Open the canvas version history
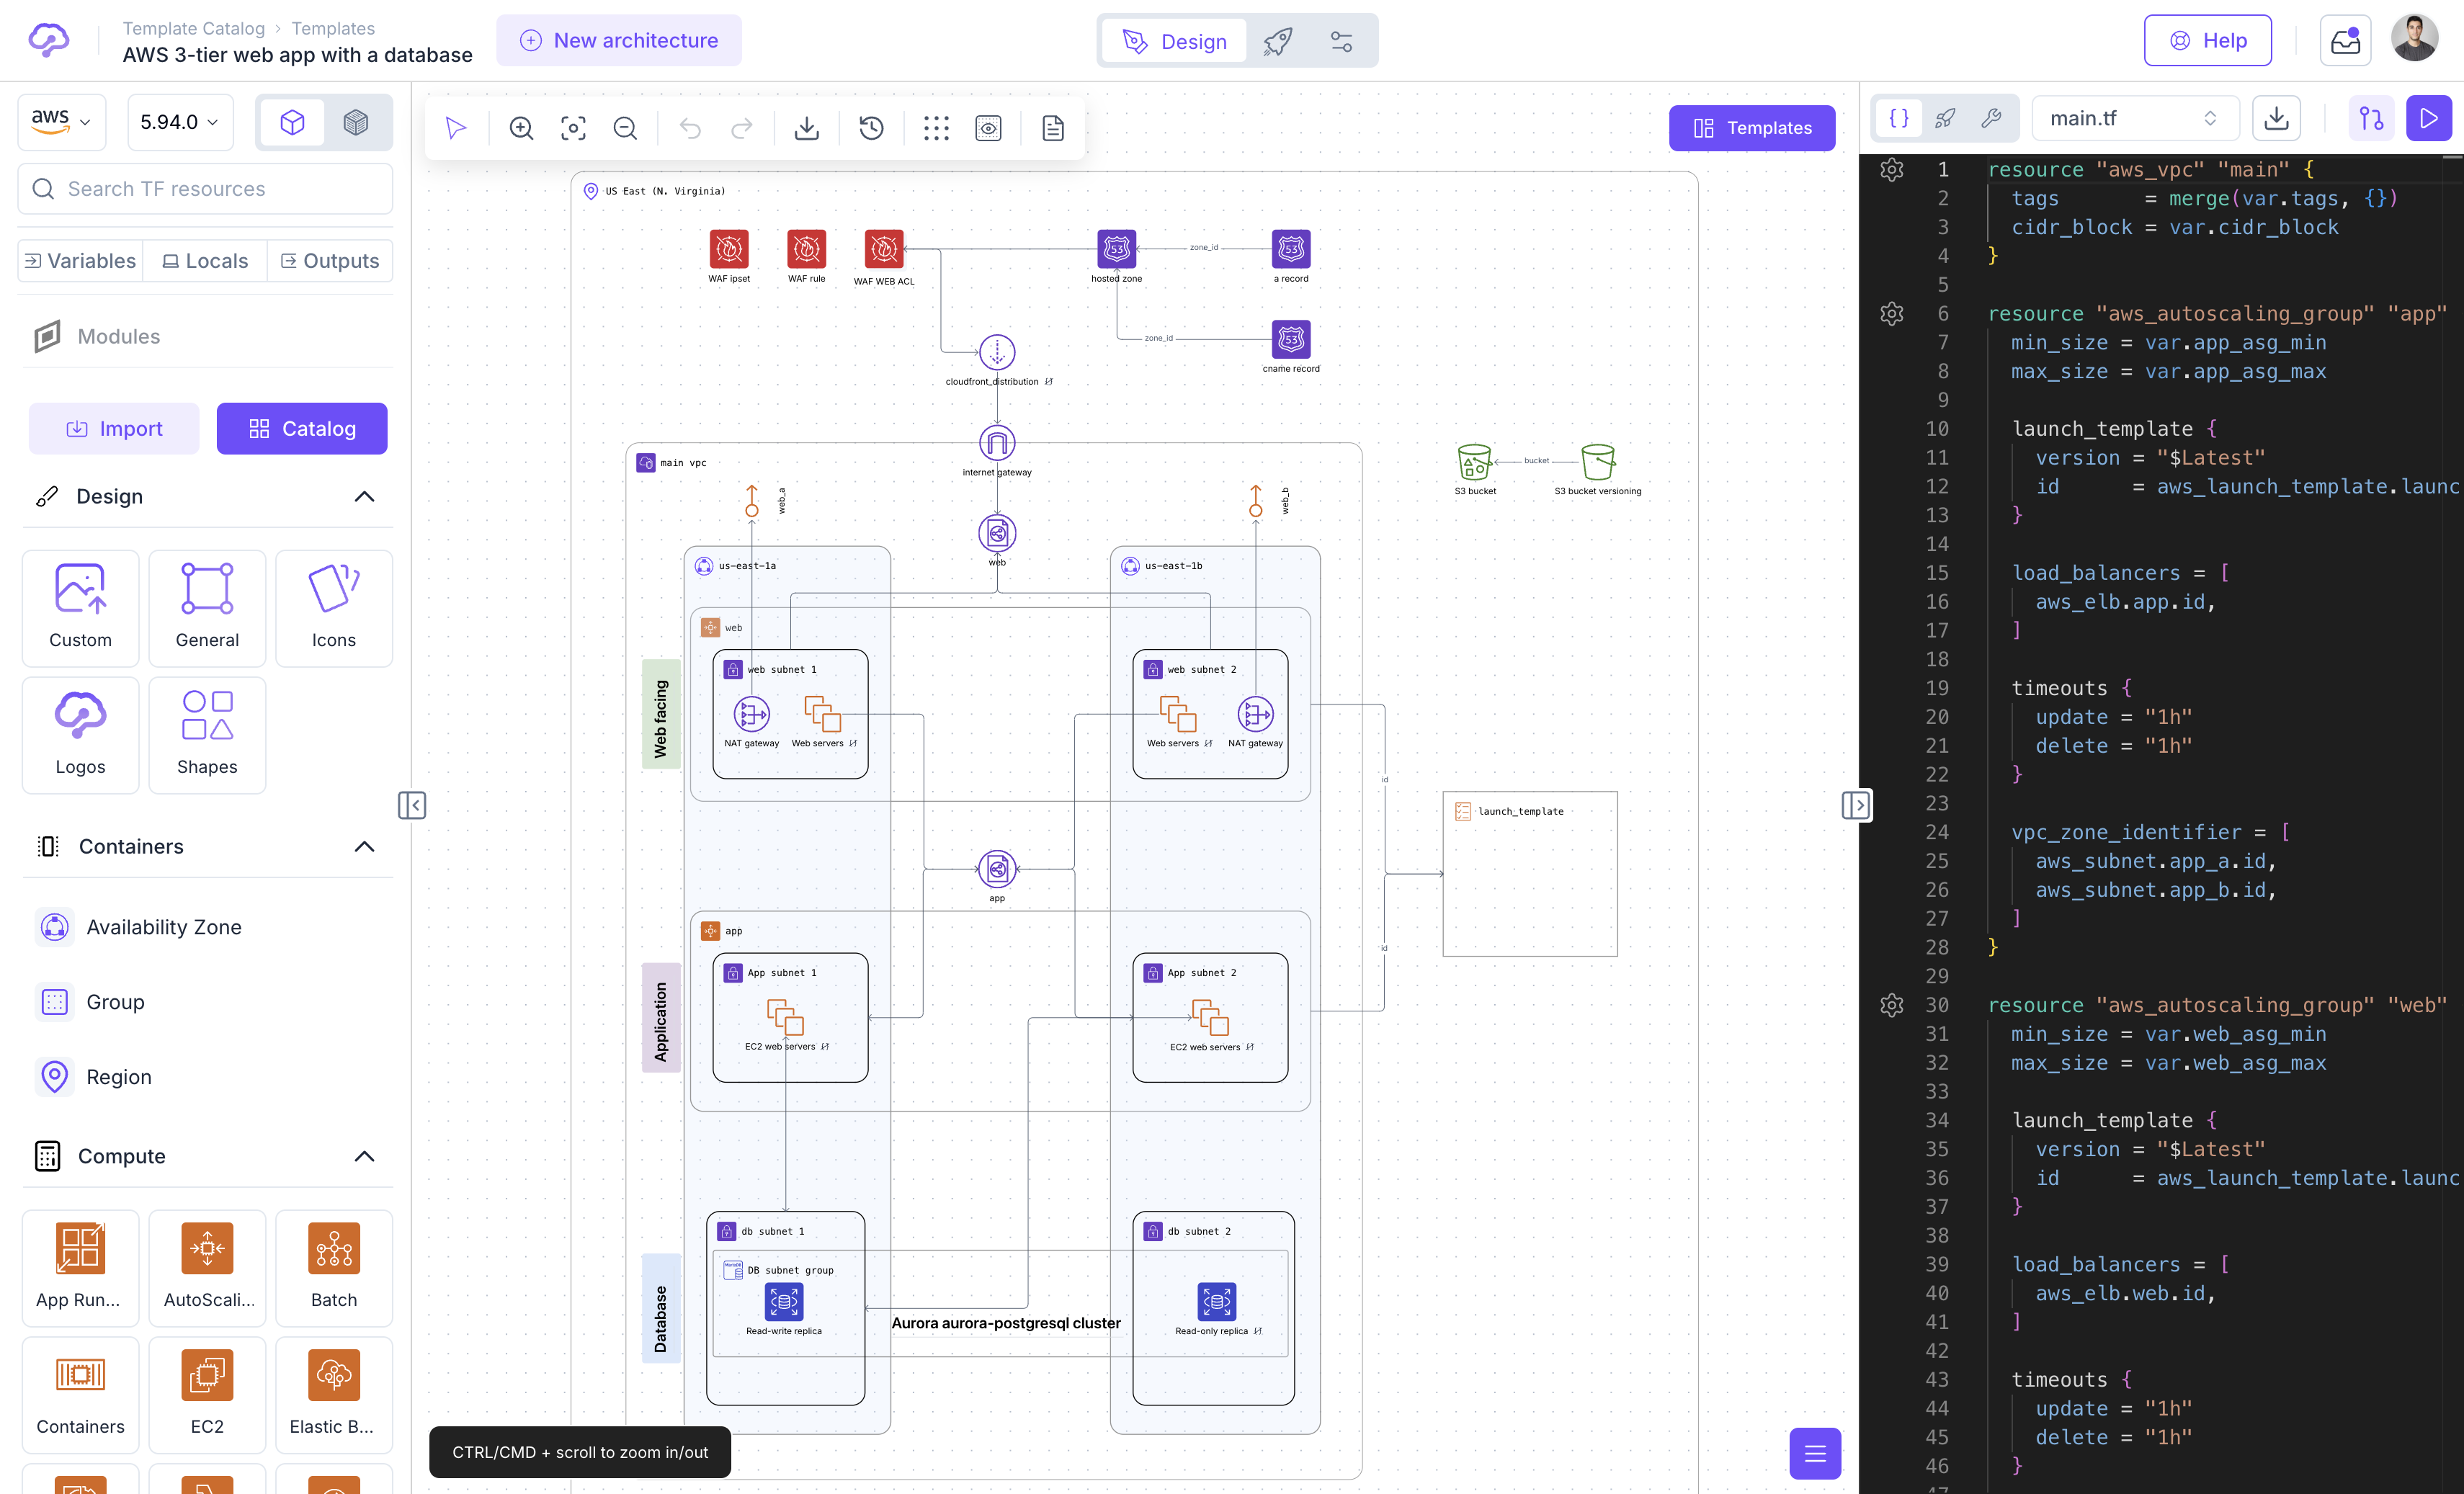 point(870,128)
